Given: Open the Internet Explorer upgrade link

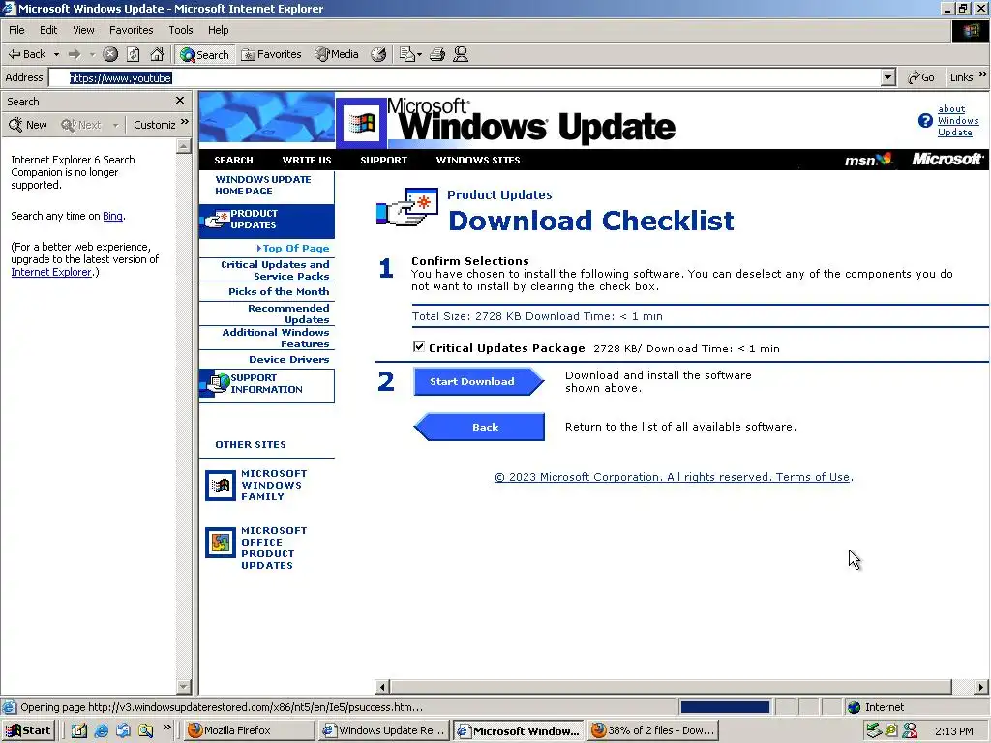Looking at the screenshot, I should point(51,272).
